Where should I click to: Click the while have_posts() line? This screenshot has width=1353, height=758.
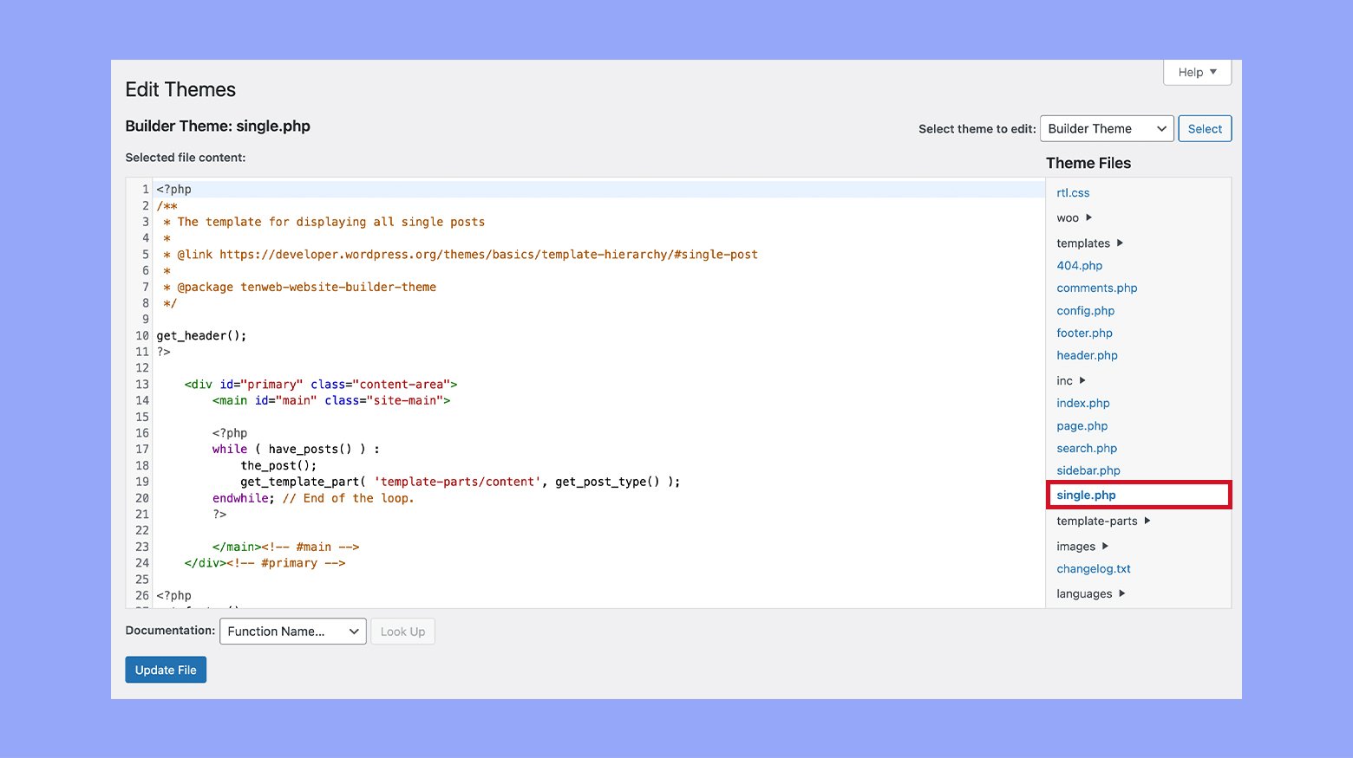tap(296, 450)
